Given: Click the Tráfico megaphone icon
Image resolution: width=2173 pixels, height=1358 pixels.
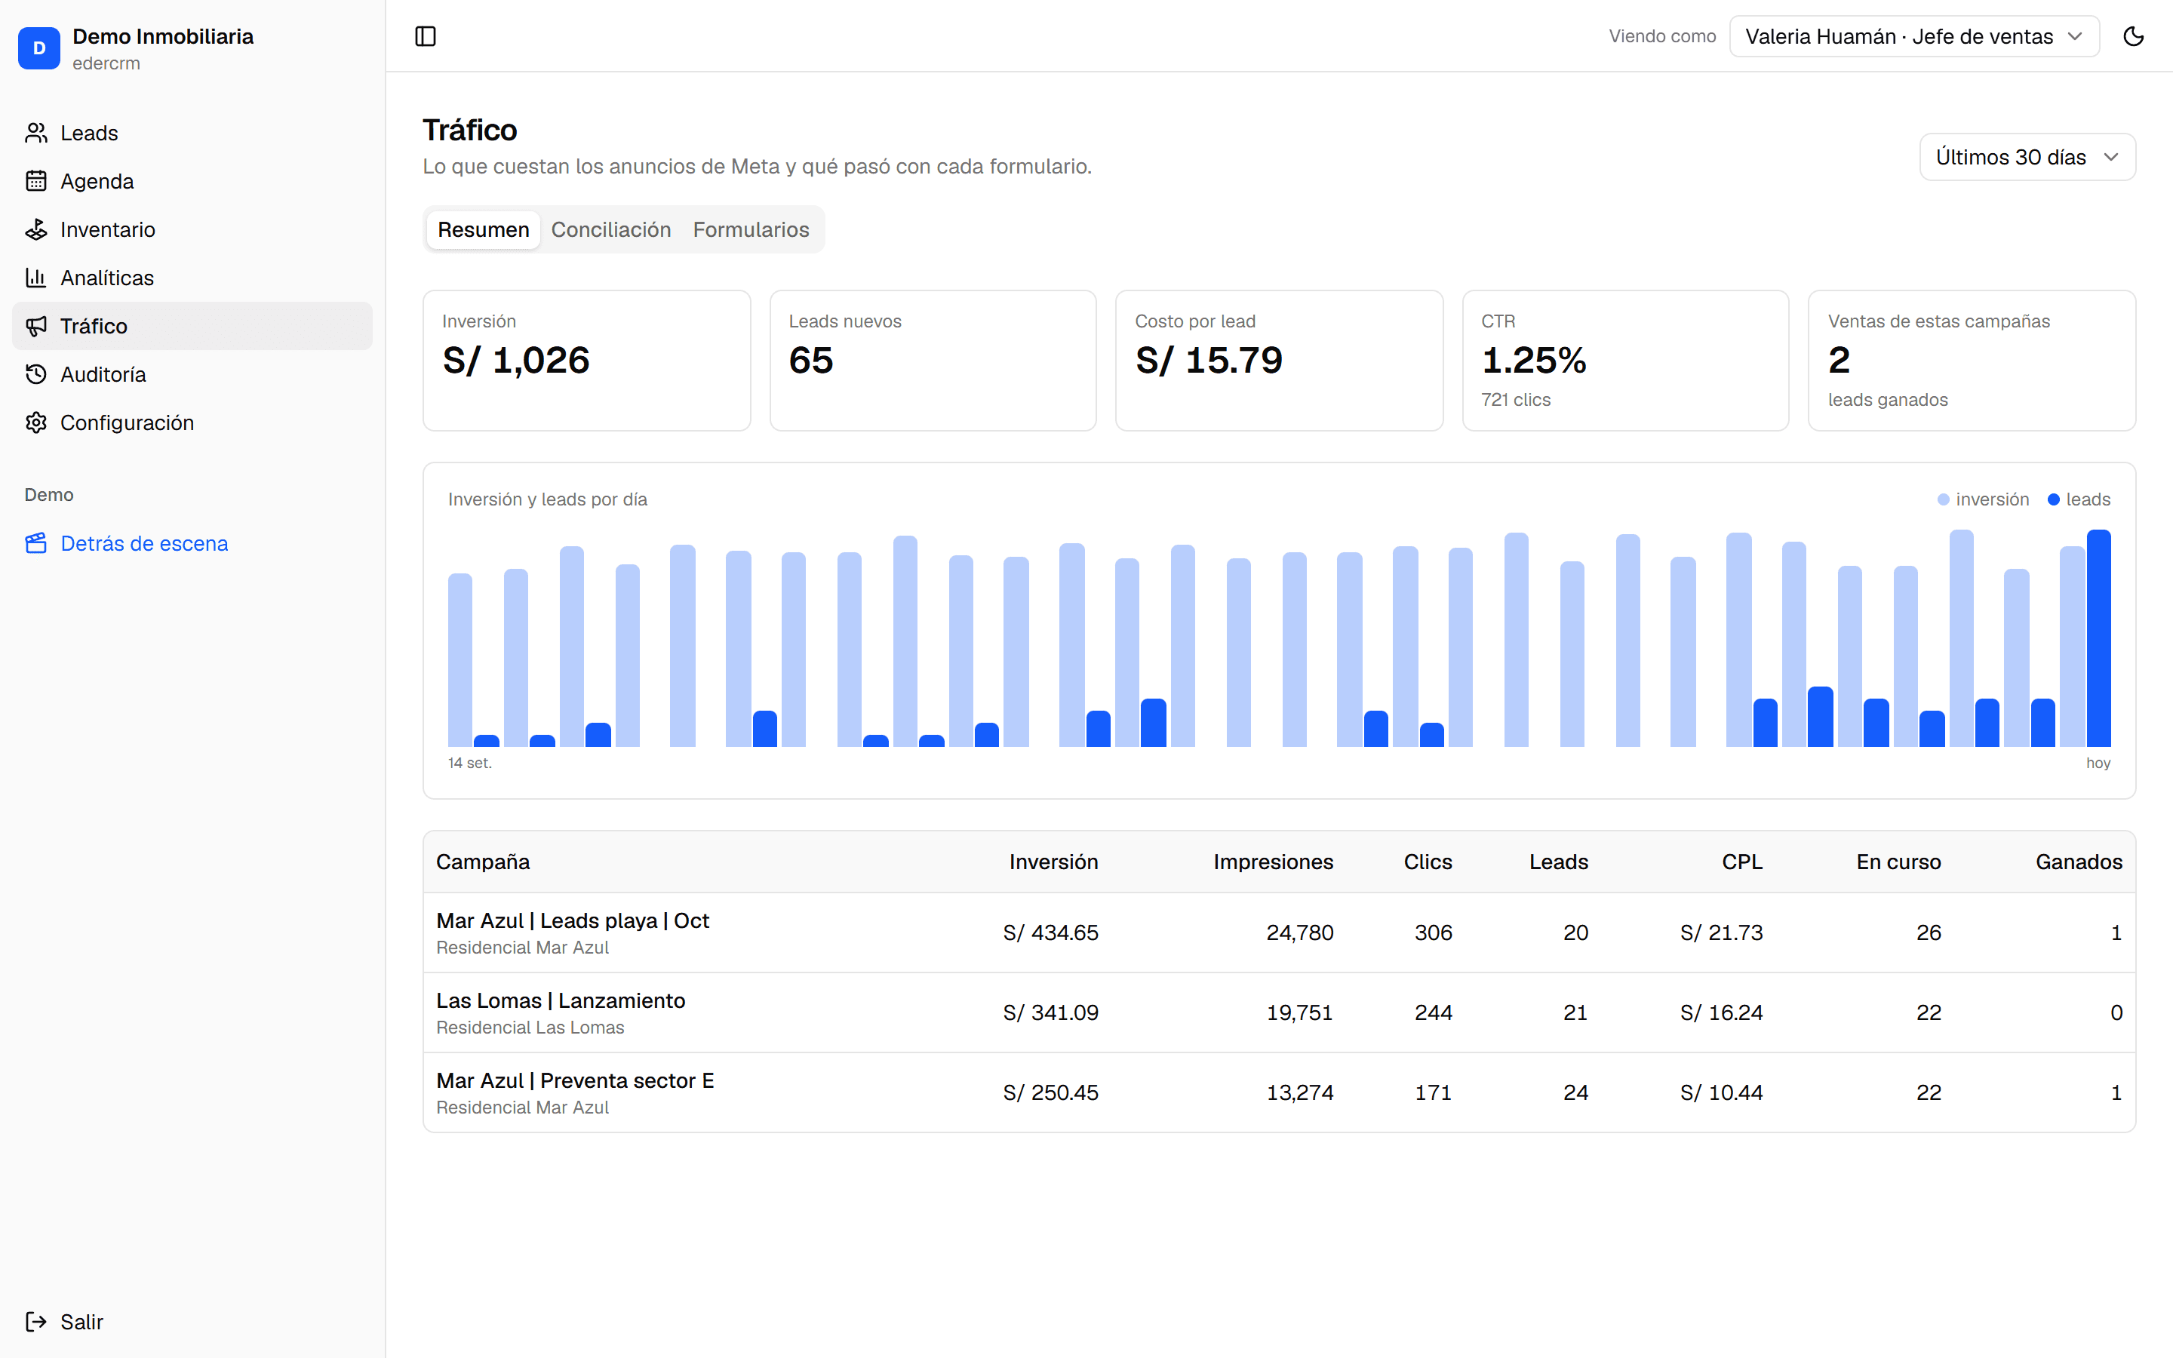Looking at the screenshot, I should tap(36, 326).
